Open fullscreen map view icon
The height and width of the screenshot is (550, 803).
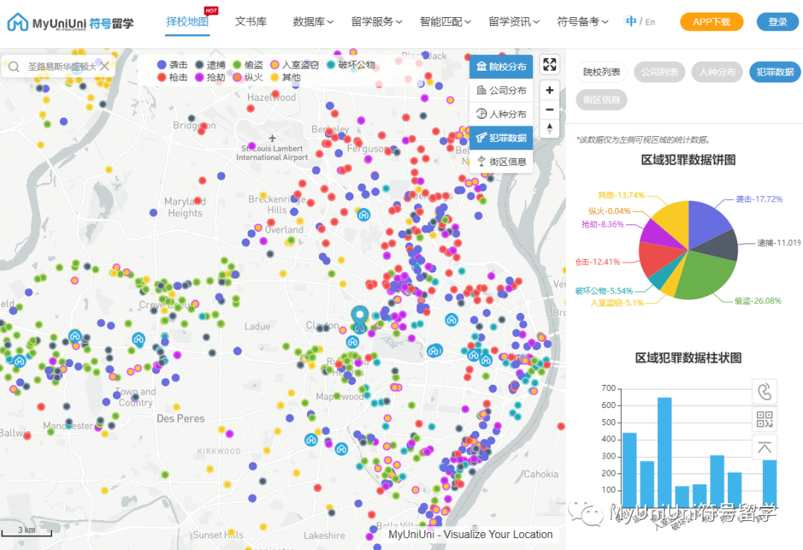[x=549, y=65]
